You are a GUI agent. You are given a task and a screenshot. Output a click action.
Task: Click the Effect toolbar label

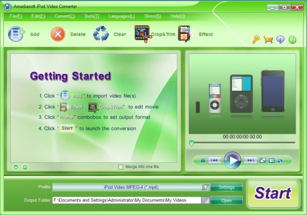pyautogui.click(x=206, y=35)
